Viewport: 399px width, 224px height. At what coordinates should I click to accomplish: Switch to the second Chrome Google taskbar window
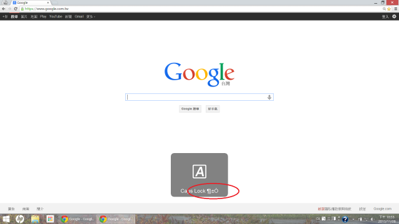(x=116, y=219)
